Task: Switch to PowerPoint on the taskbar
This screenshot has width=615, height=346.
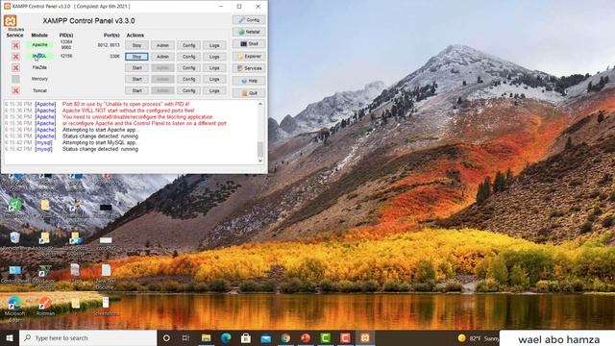Action: coord(306,337)
